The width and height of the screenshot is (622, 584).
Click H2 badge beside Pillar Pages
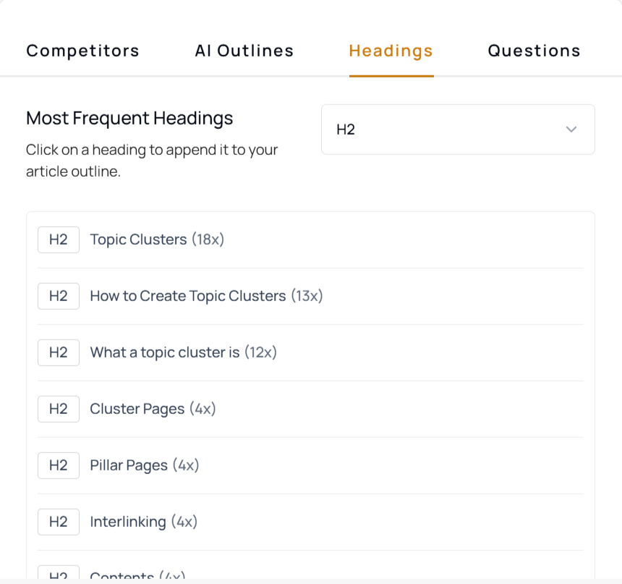(59, 465)
